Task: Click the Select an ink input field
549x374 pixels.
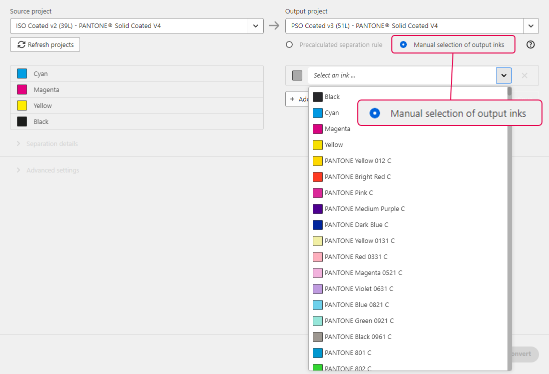Action: 401,75
